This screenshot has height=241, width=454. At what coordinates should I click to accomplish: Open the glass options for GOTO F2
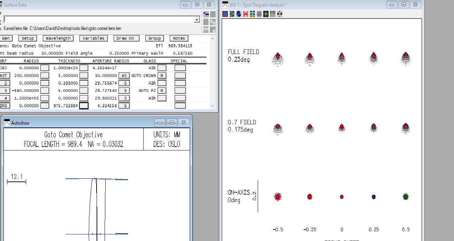[x=162, y=91]
